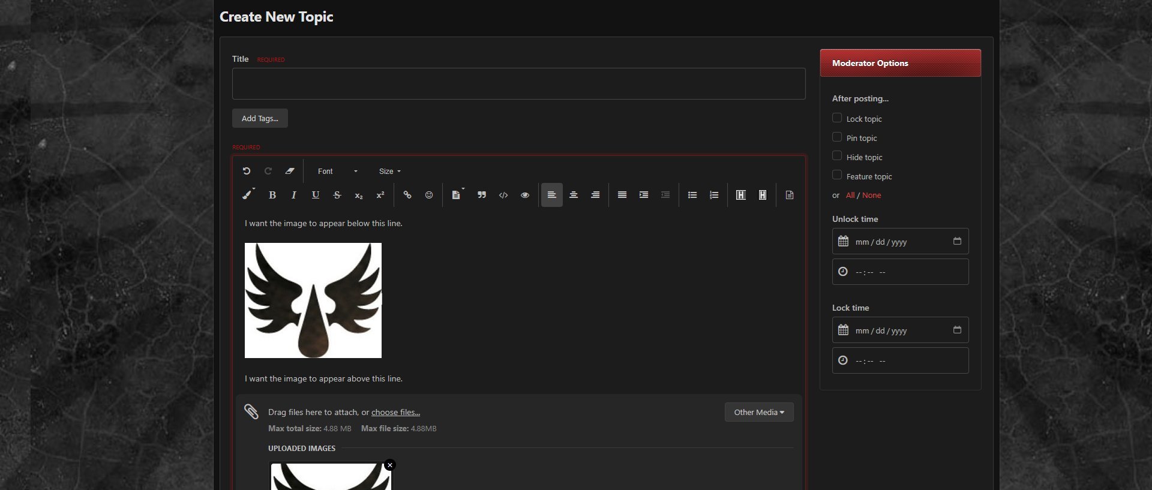Insert a bulleted list
The image size is (1152, 490).
[x=692, y=195]
